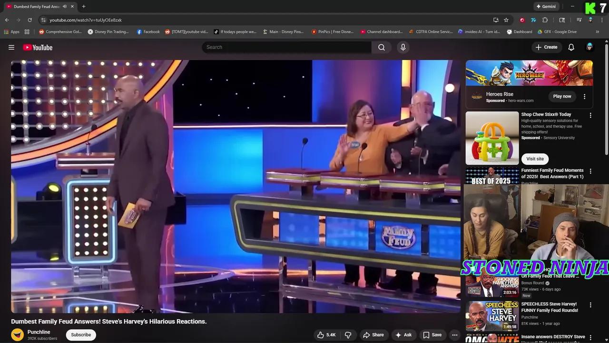This screenshot has height=343, width=609.
Task: Click inside the YouTube search field
Action: coord(287,47)
